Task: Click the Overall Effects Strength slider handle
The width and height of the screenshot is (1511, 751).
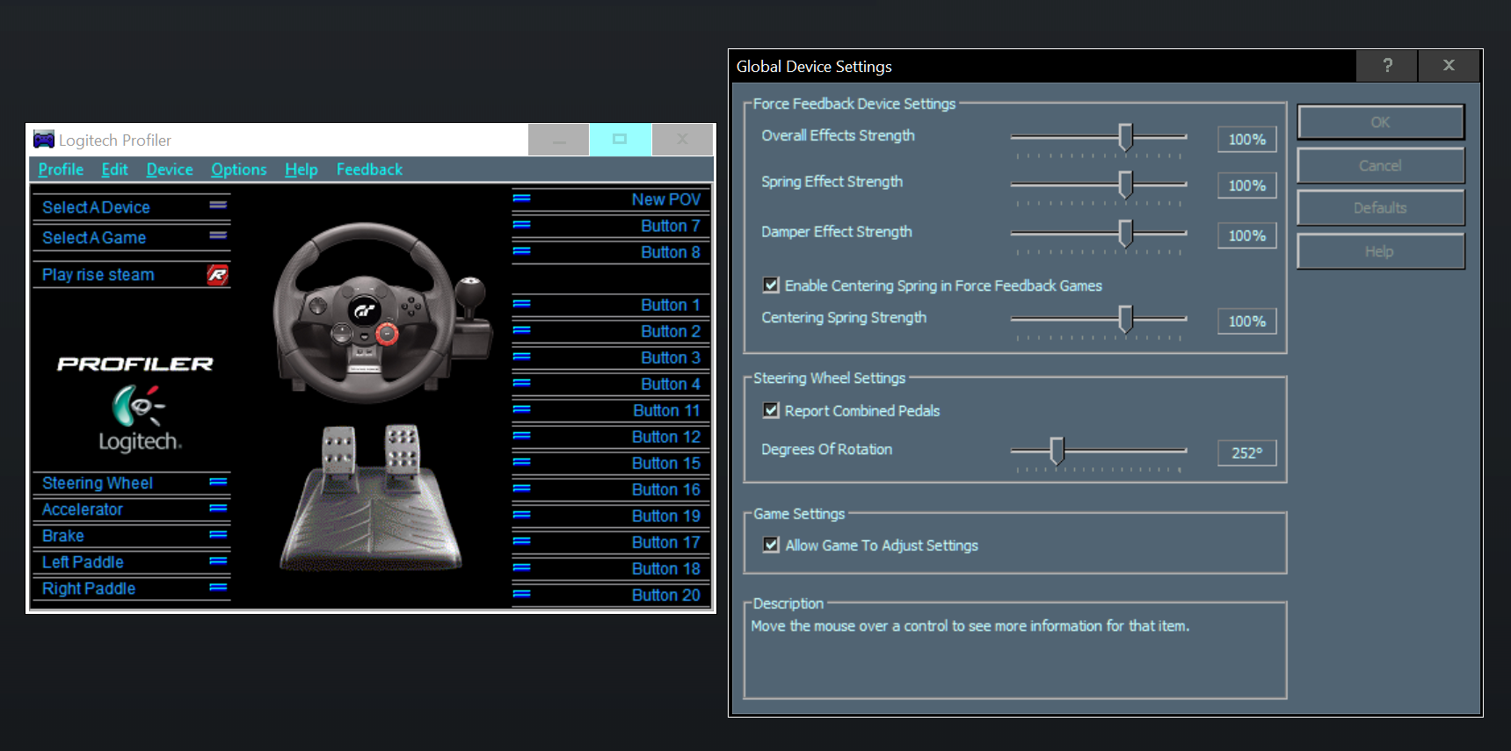Action: pyautogui.click(x=1125, y=137)
